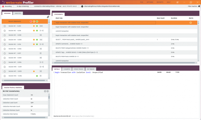Click statements list horizontal scrollbar
Viewport: 201px width, 120px height.
[x=124, y=63]
